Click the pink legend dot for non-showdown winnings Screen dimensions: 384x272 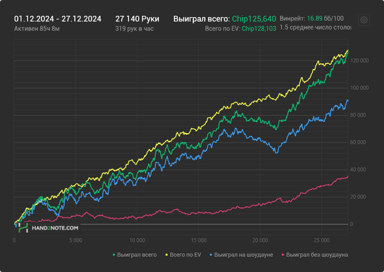point(283,255)
